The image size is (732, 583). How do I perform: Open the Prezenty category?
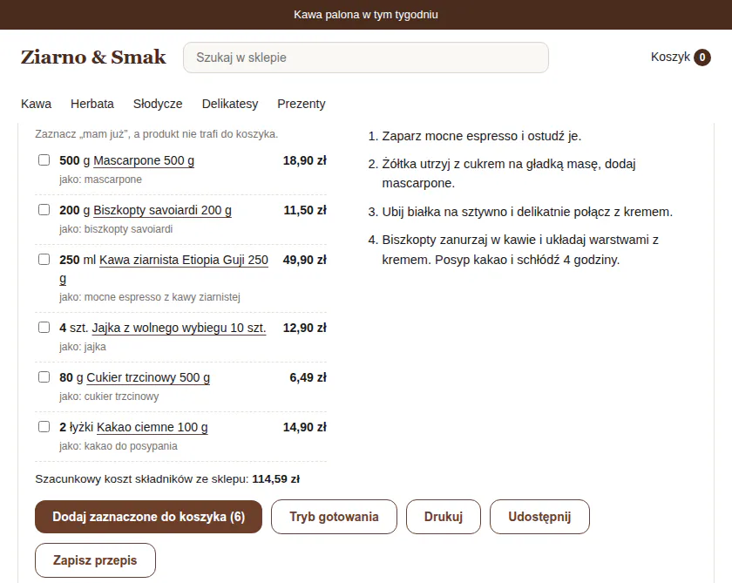302,104
